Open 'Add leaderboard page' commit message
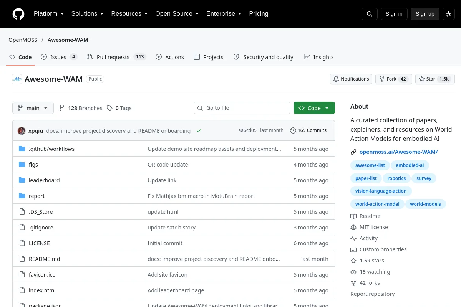Screen dimensions: 461x307 click(176, 290)
